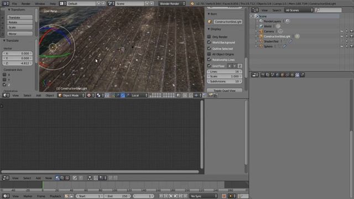
Task: Click the grid Scale value field
Action: pyautogui.click(x=225, y=76)
